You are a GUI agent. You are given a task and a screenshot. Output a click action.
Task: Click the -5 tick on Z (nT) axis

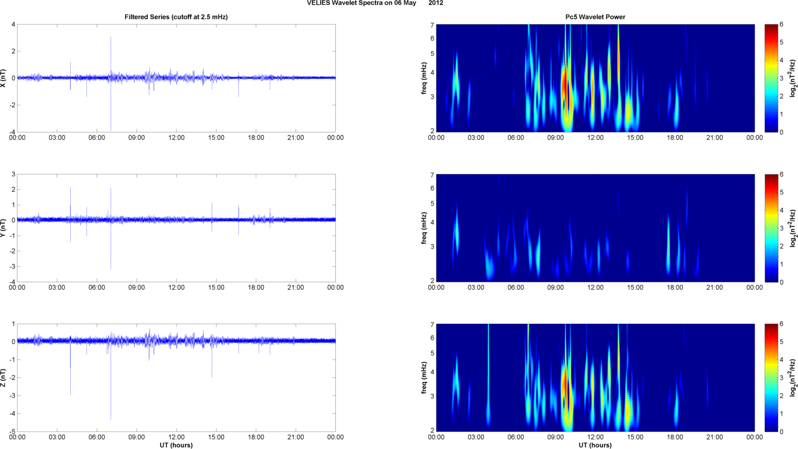tap(13, 432)
